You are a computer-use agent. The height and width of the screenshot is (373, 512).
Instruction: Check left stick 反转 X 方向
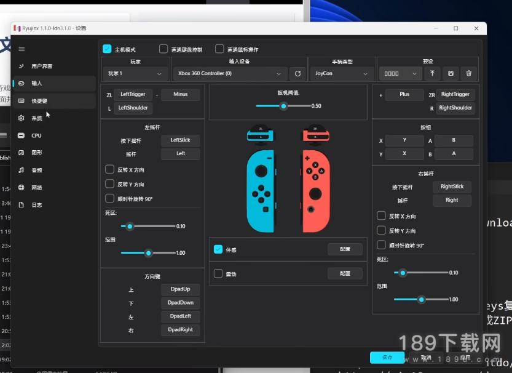(109, 169)
